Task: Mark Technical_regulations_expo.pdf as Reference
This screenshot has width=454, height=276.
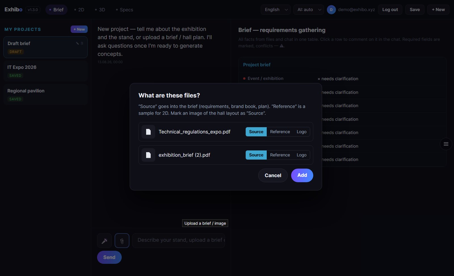Action: (280, 132)
